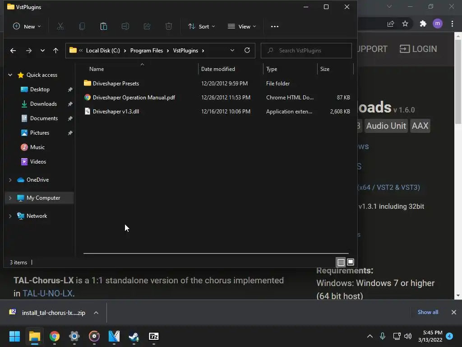Go up one folder level arrow
The height and width of the screenshot is (347, 462).
coord(55,51)
